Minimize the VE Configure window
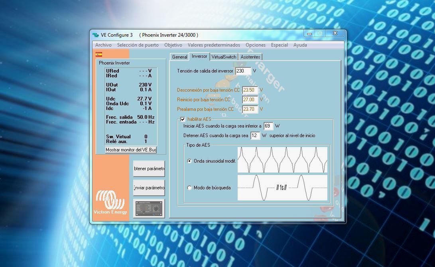Image resolution: width=435 pixels, height=267 pixels. click(x=309, y=33)
